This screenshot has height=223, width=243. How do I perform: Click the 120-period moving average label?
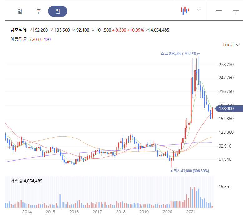[x=47, y=39]
